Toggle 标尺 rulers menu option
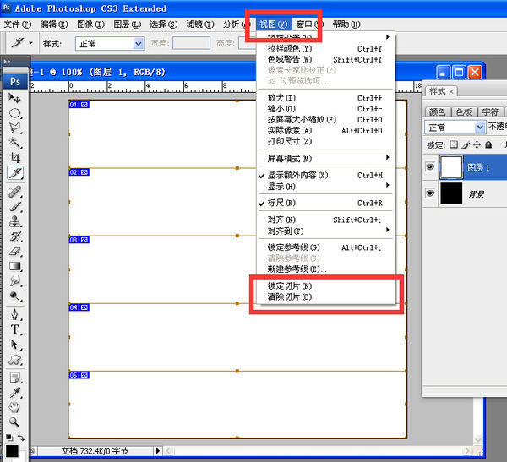The image size is (507, 462). (326, 203)
